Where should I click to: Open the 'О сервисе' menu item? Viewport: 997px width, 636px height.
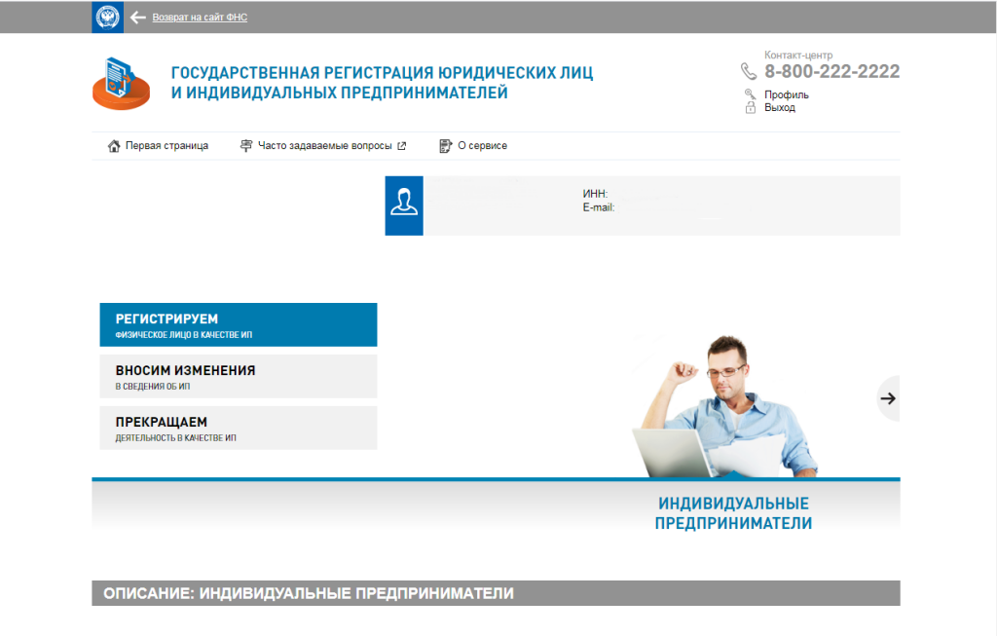pos(482,146)
